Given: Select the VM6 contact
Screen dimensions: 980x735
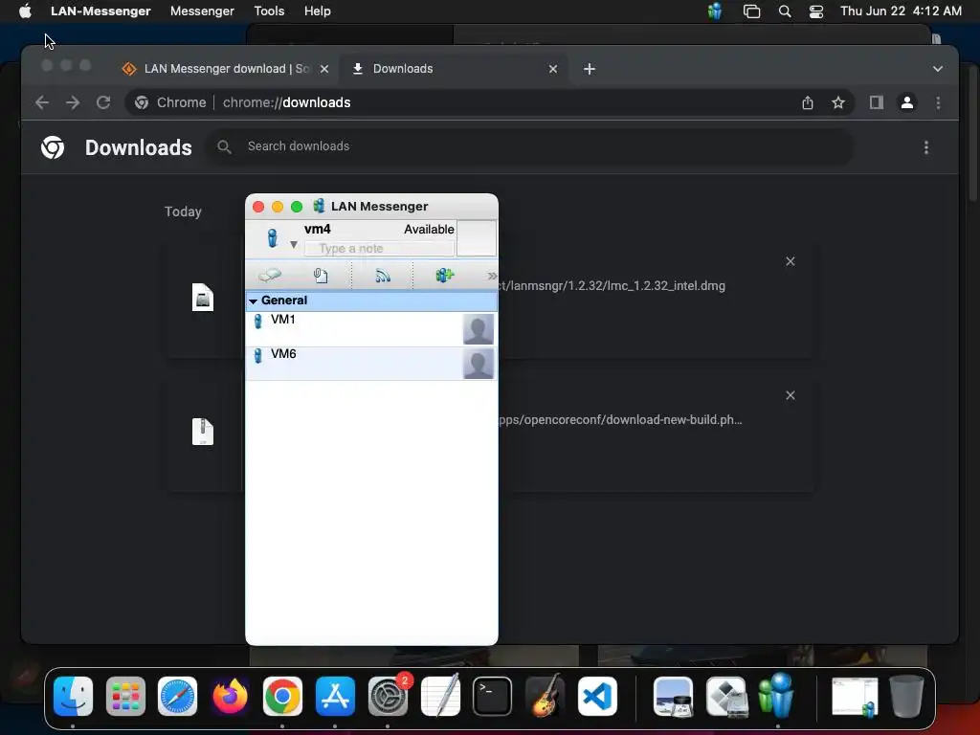Looking at the screenshot, I should click(371, 363).
